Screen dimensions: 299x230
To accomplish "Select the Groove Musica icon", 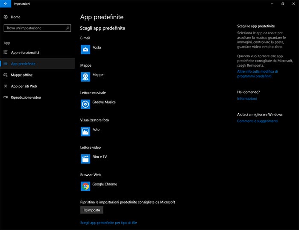I will (x=85, y=104).
